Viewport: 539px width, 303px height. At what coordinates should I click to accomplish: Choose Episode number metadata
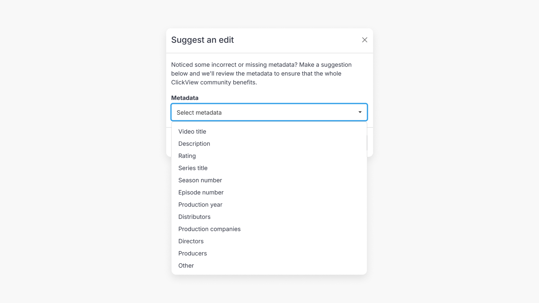(x=201, y=192)
